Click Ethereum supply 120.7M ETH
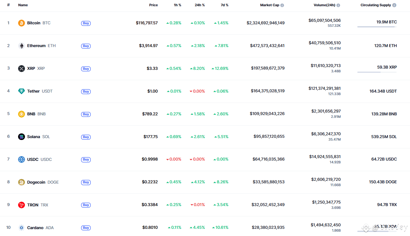Image resolution: width=410 pixels, height=236 pixels. (386, 46)
